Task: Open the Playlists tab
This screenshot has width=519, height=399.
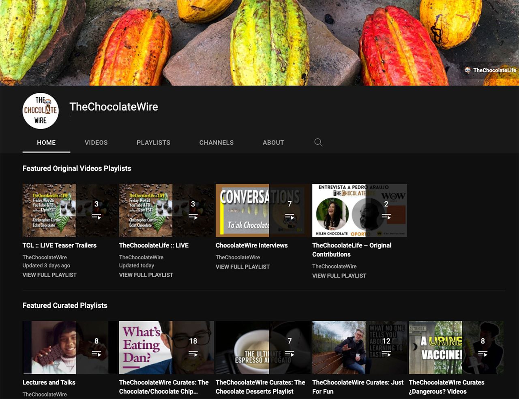Action: coord(153,143)
